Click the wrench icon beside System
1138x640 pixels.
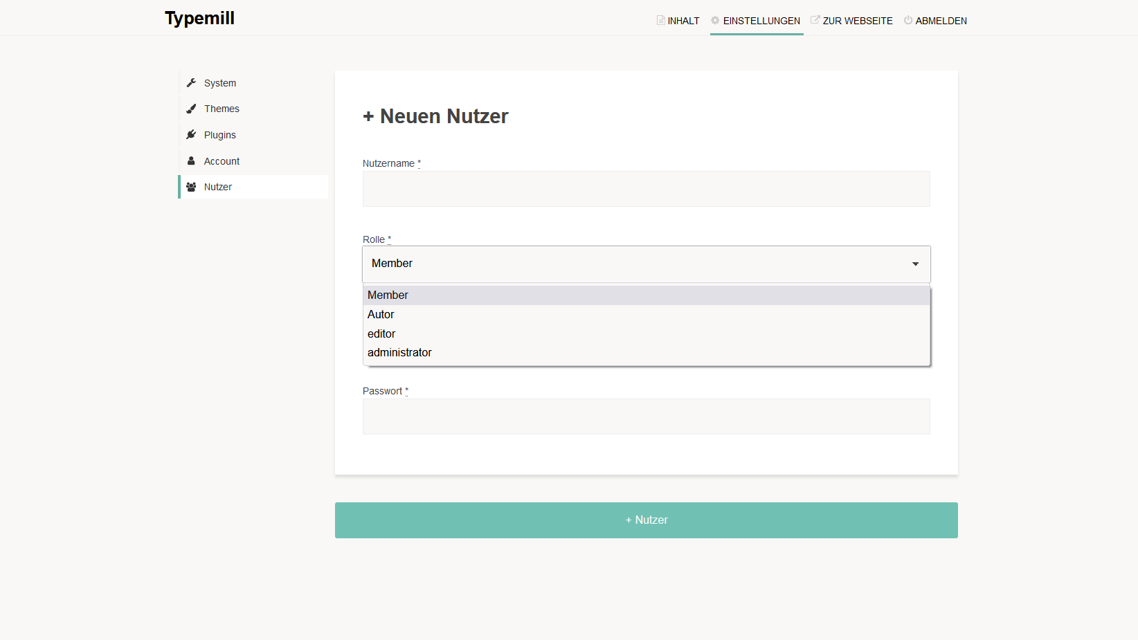(x=192, y=83)
